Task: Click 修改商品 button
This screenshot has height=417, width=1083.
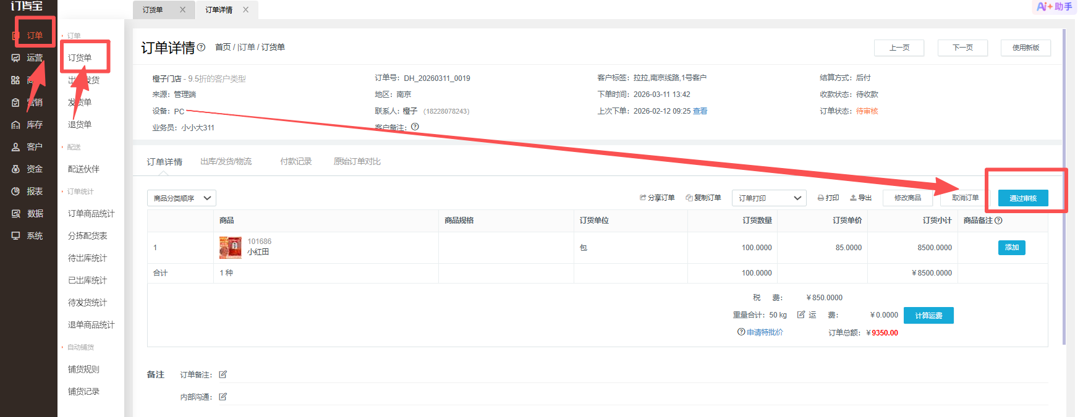Action: (908, 198)
